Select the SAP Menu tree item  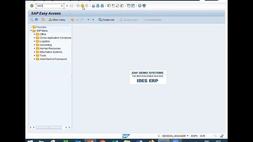tap(42, 31)
